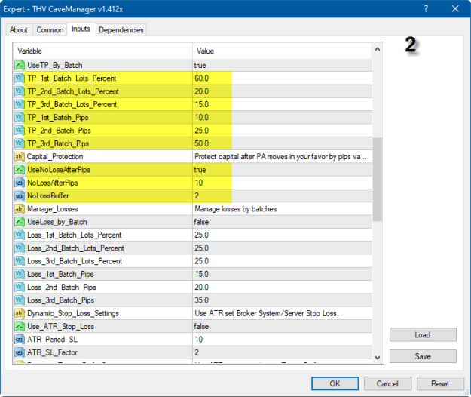Click the Loss_3rd_Batch_Pips type icon

(x=20, y=300)
